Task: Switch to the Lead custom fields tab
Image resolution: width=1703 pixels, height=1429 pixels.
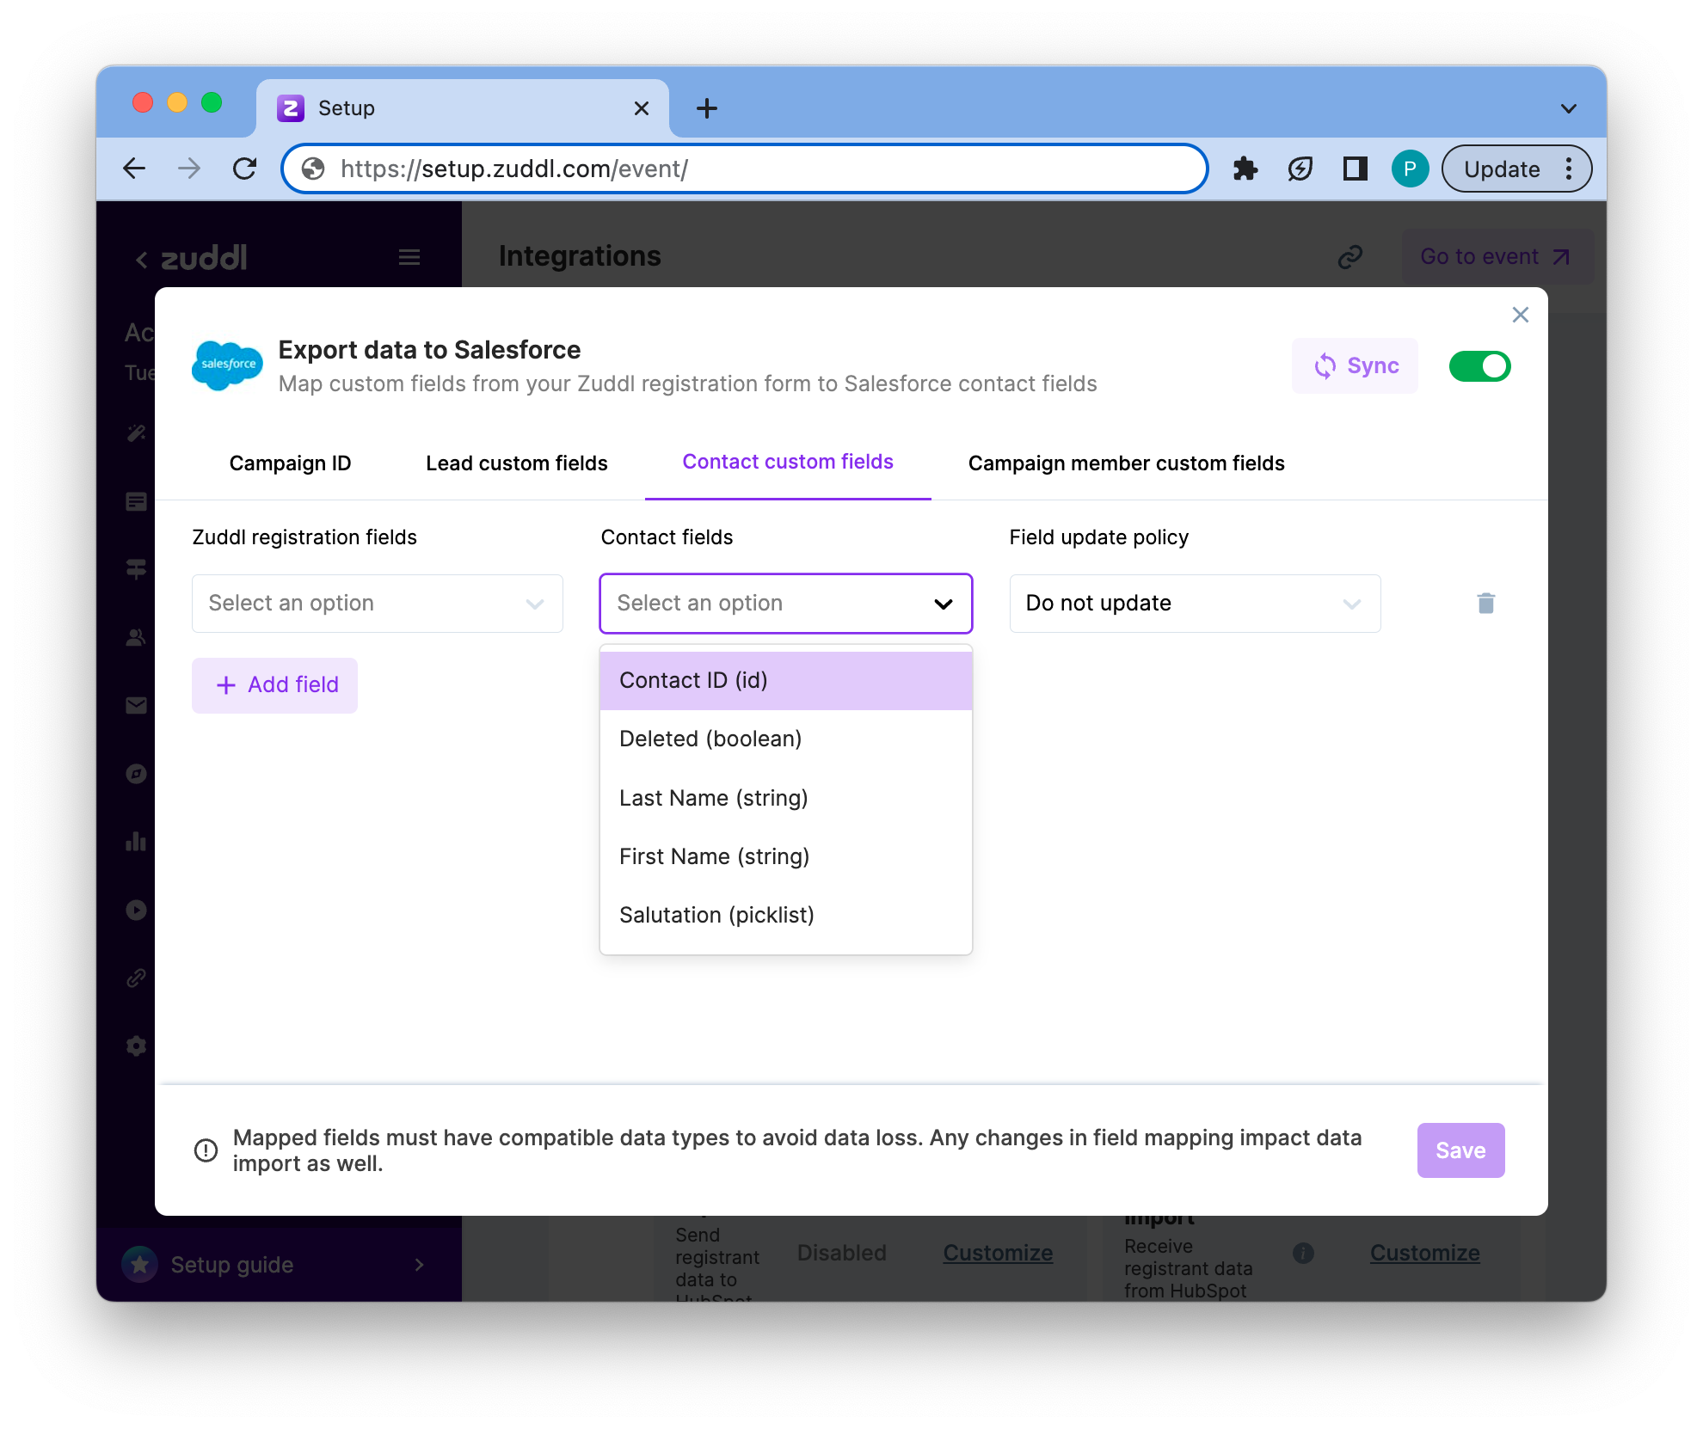Action: pyautogui.click(x=516, y=463)
